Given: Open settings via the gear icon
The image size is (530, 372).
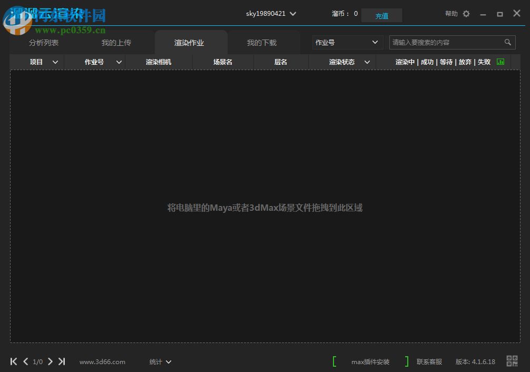Looking at the screenshot, I should point(466,14).
